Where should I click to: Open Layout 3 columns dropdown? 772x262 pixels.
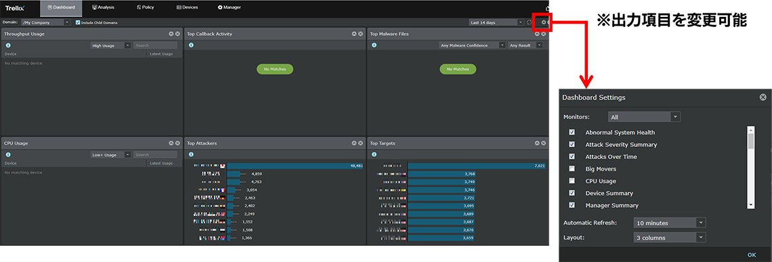(x=670, y=238)
